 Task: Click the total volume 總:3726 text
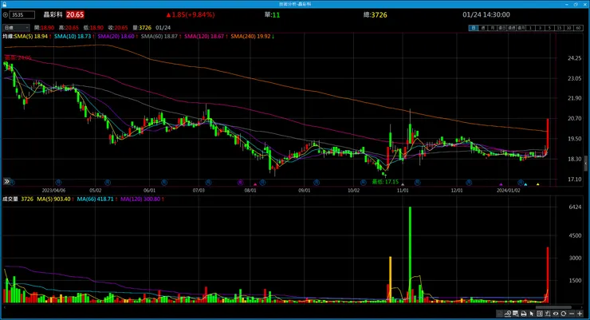pyautogui.click(x=376, y=15)
